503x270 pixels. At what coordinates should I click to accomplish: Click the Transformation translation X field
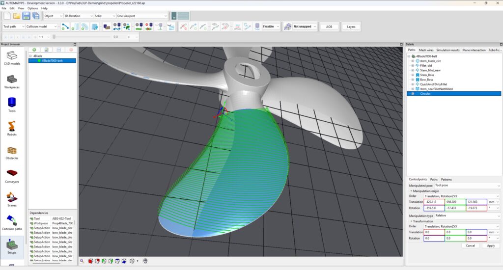point(434,232)
